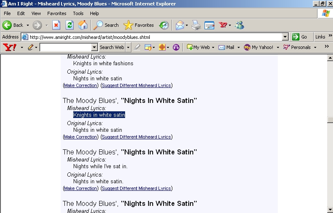The image size is (333, 213).
Task: Open the Help menu
Action: pos(94,13)
